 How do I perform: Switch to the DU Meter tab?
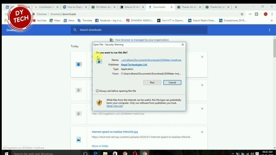(x=103, y=7)
